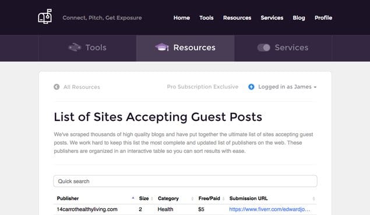Switch to the large Services tab
The height and width of the screenshot is (215, 370).
283,48
